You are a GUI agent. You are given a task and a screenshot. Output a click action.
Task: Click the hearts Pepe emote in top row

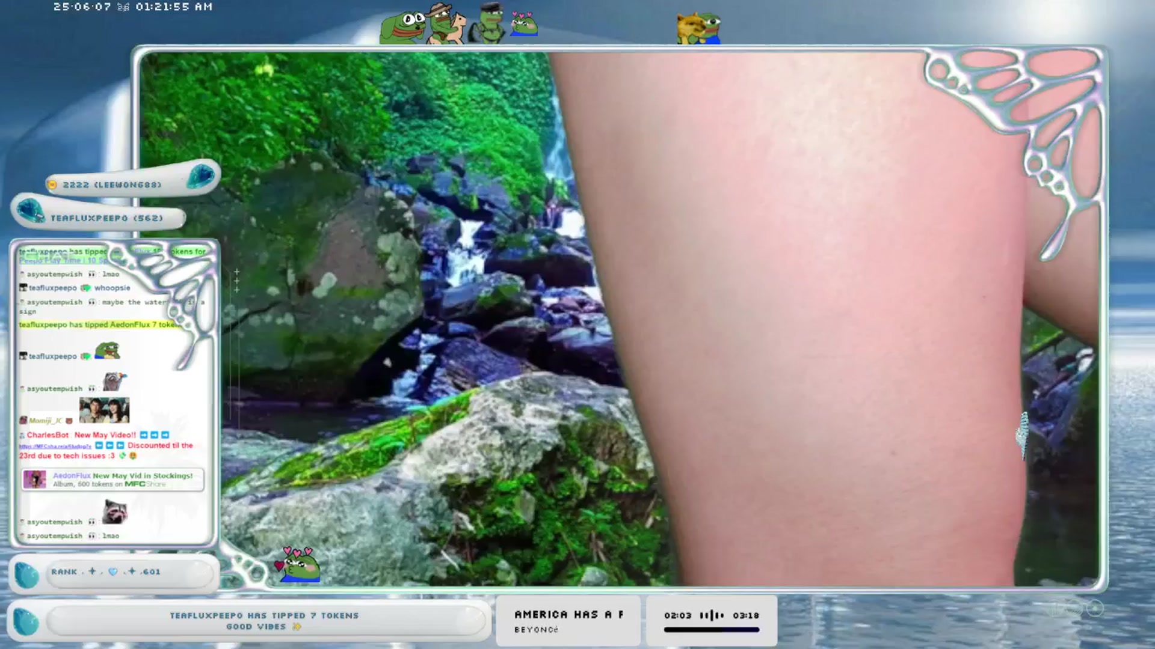click(x=523, y=24)
